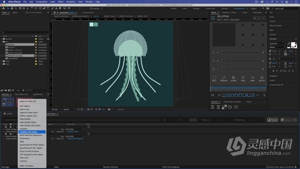Select the Zoom magnifier tool
The image size is (300, 169).
[16, 8]
